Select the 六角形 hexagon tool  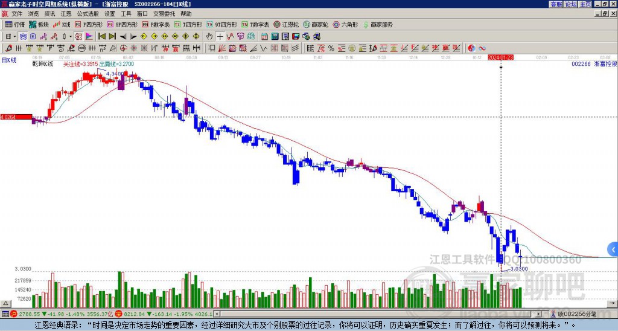345,25
